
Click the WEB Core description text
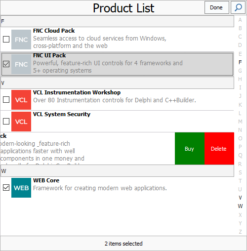click(x=100, y=188)
